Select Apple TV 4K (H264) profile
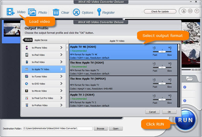Image resolution: width=202 pixels, height=137 pixels. tap(123, 52)
